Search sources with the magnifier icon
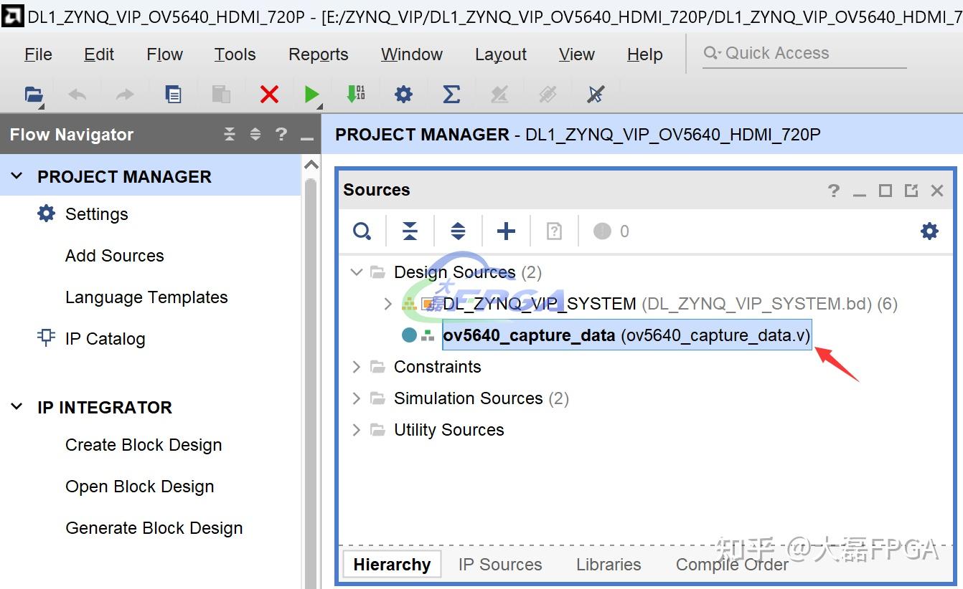The image size is (963, 589). (x=362, y=231)
